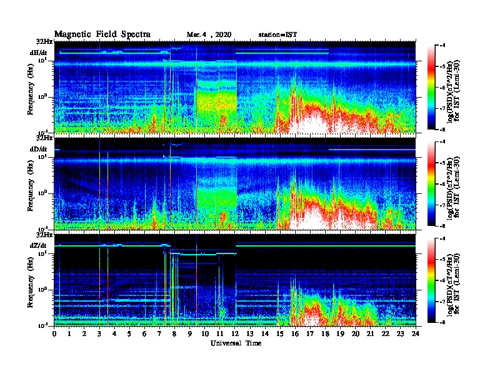
Task: Click the "dH/dt" panel label
Action: [x=39, y=53]
